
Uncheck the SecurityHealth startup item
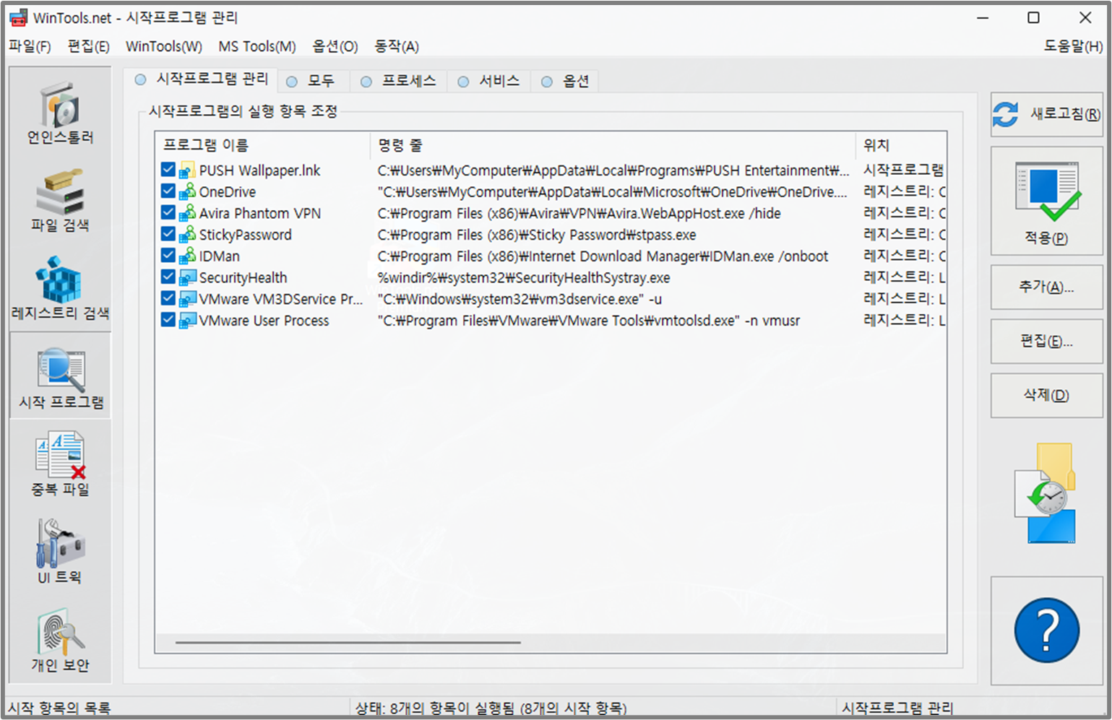[168, 277]
